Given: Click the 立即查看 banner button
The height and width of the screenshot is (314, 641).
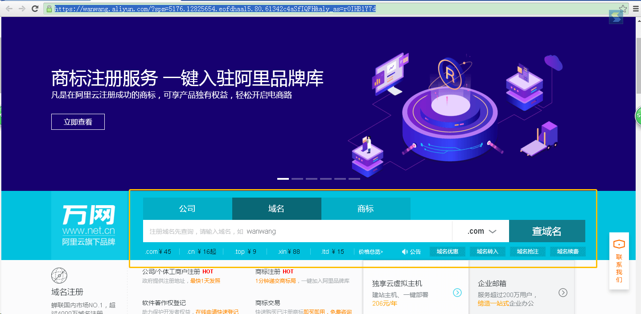Looking at the screenshot, I should point(78,122).
